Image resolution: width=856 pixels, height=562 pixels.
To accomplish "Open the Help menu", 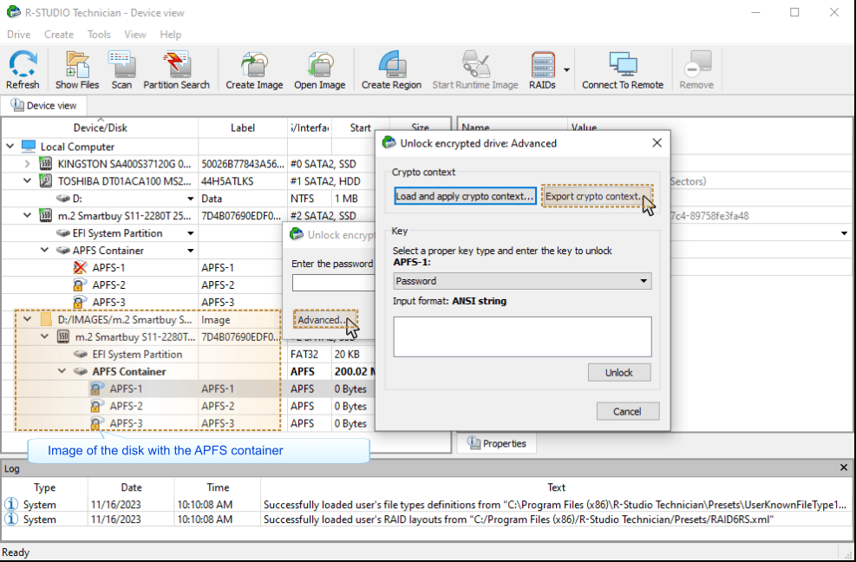I will coord(170,35).
